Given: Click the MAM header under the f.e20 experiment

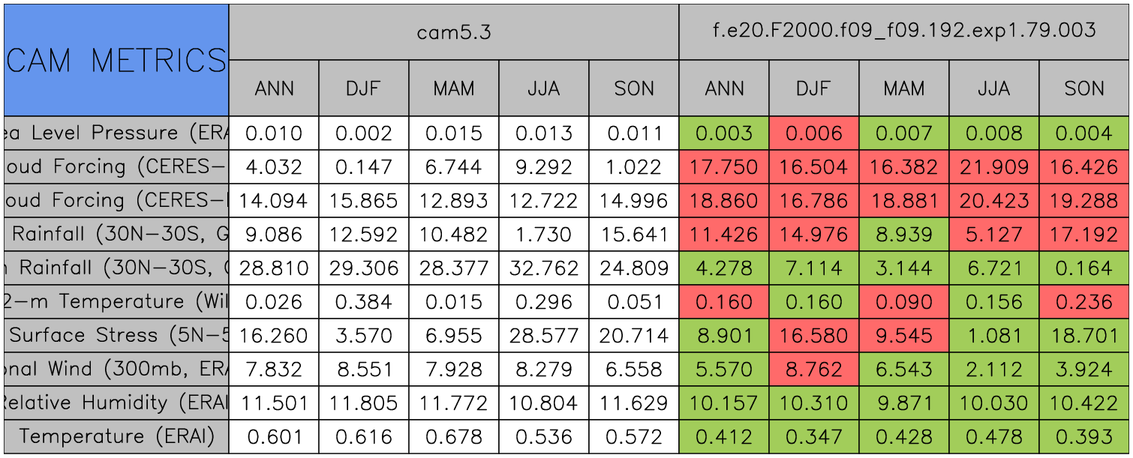Looking at the screenshot, I should 904,88.
